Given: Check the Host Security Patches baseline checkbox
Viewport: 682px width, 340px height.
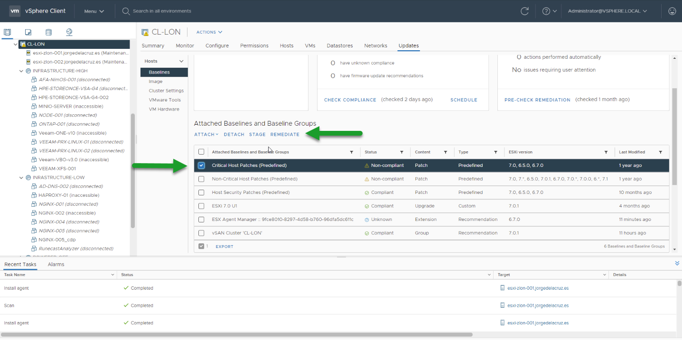Looking at the screenshot, I should coord(201,193).
